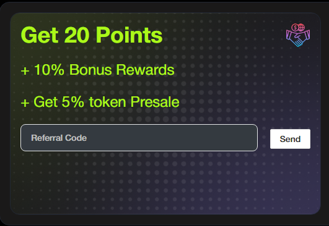Click the '20' in the heading
Screen dimensions: 329x226
coord(77,35)
